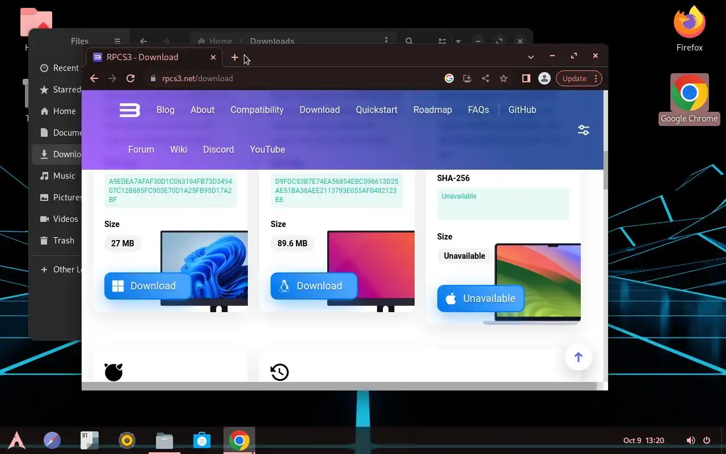
Task: Click the volume icon in system tray
Action: pyautogui.click(x=690, y=440)
